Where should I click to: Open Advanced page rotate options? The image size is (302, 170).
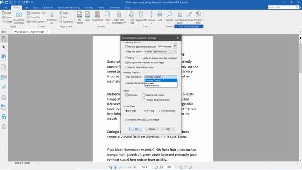tap(67, 21)
